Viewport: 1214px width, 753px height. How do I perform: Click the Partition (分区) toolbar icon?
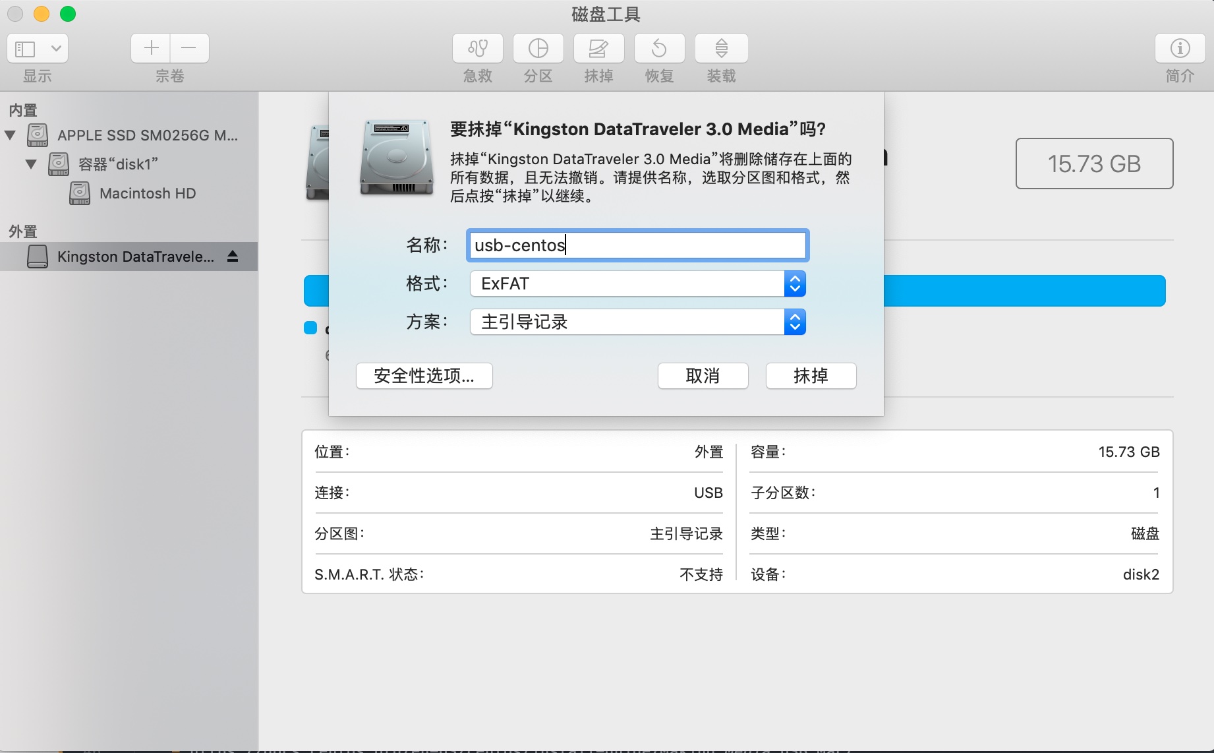(x=538, y=48)
